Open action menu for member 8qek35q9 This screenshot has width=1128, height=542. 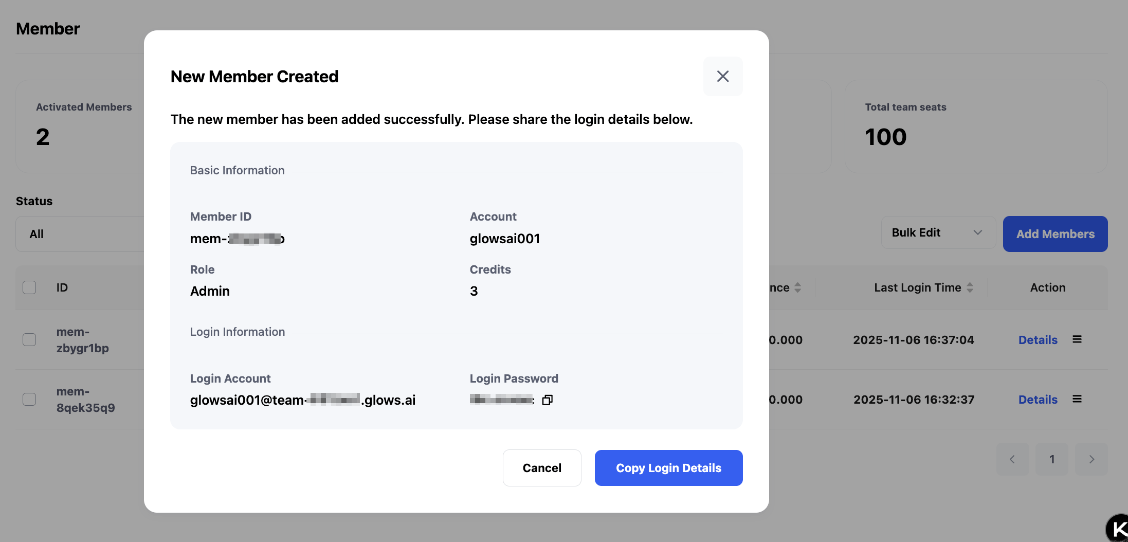1077,399
